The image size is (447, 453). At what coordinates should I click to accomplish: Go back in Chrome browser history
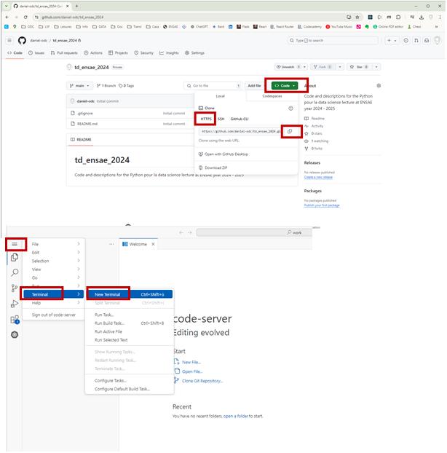pyautogui.click(x=7, y=17)
